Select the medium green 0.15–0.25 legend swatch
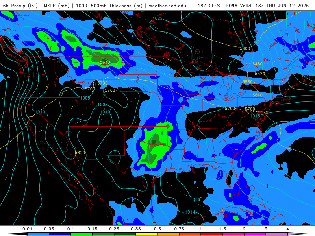This screenshot has height=236, width=315. 103,234
